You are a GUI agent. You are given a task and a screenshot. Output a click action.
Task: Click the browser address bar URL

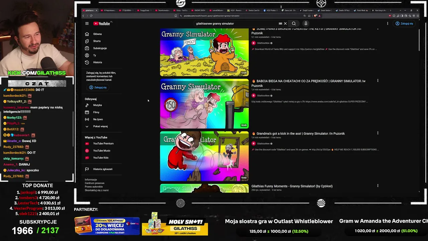point(212,16)
